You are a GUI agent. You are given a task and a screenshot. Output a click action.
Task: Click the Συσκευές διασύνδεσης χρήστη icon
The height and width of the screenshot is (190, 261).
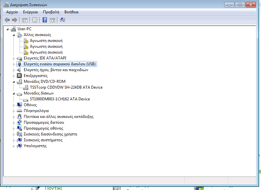pyautogui.click(x=20, y=134)
